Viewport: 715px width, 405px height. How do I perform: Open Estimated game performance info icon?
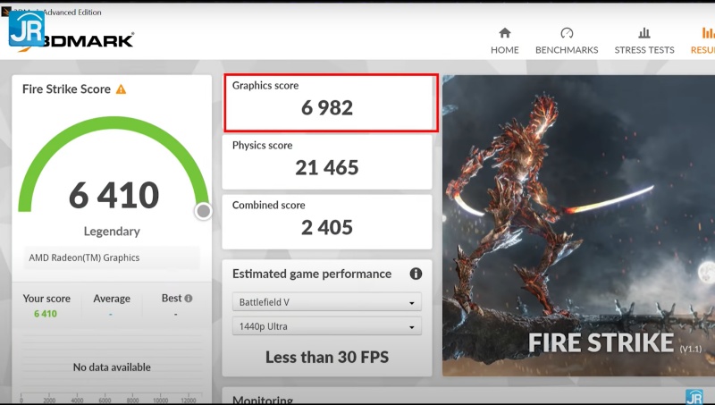click(x=416, y=274)
